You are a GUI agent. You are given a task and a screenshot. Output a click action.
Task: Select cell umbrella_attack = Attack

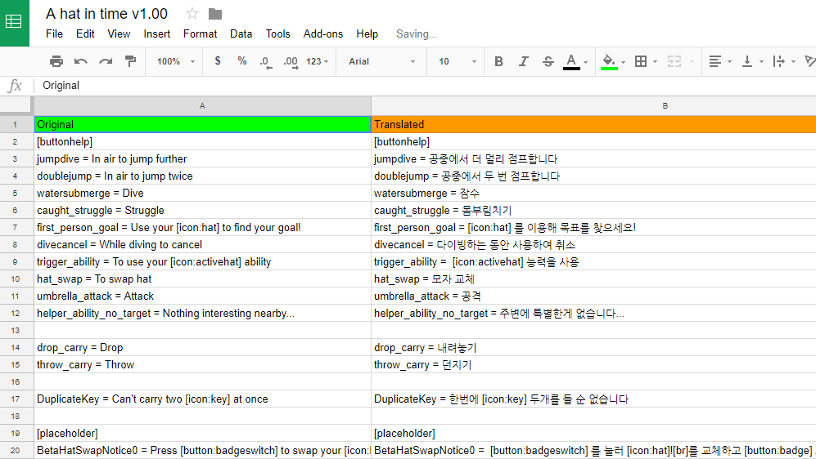202,296
